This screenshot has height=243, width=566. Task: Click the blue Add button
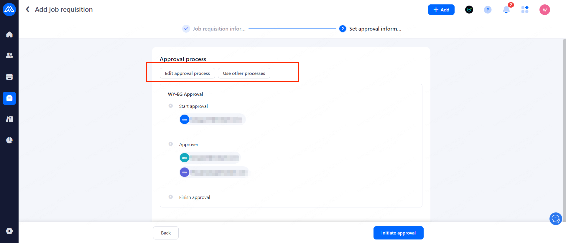[x=441, y=10]
